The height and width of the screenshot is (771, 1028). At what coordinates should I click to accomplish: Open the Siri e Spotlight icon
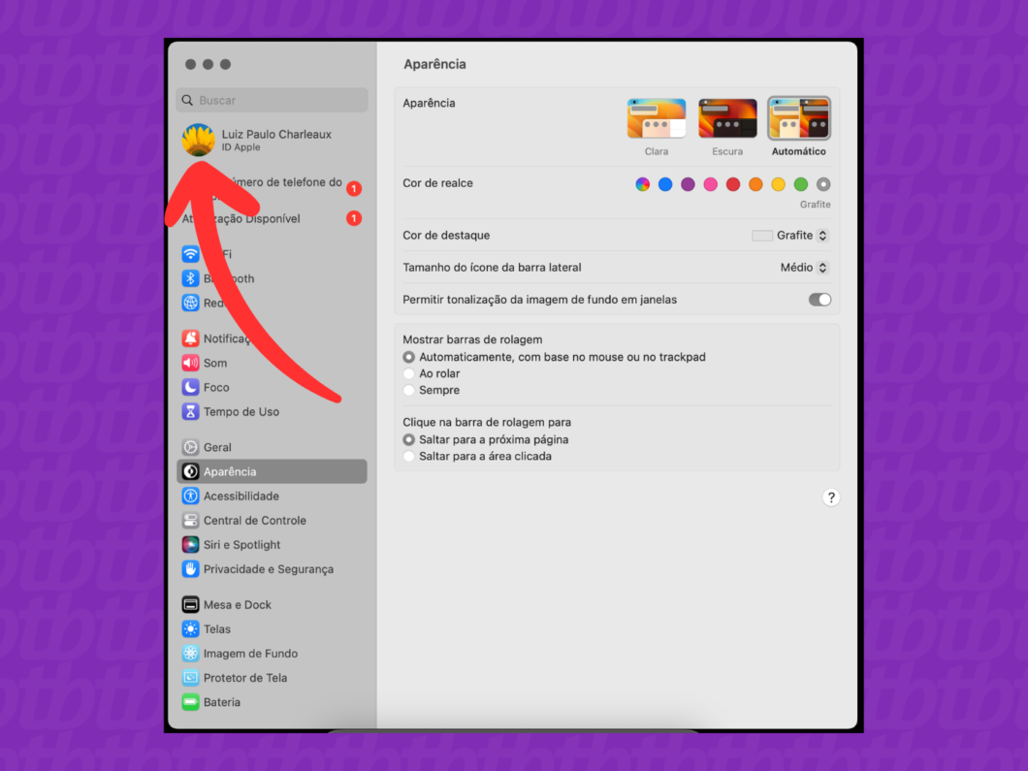(190, 545)
